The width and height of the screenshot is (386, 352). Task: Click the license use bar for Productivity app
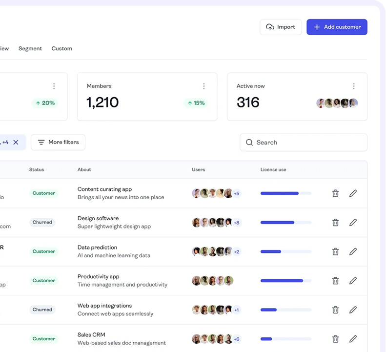(286, 281)
